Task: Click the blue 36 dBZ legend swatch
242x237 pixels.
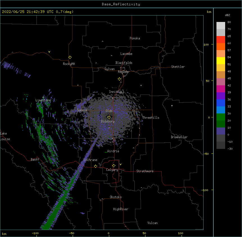Action: click(221, 103)
